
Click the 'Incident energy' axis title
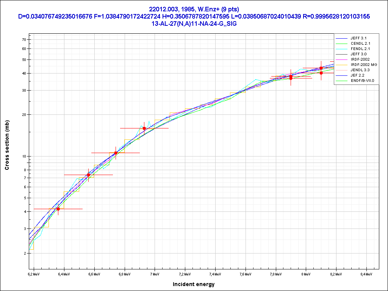[x=194, y=284]
